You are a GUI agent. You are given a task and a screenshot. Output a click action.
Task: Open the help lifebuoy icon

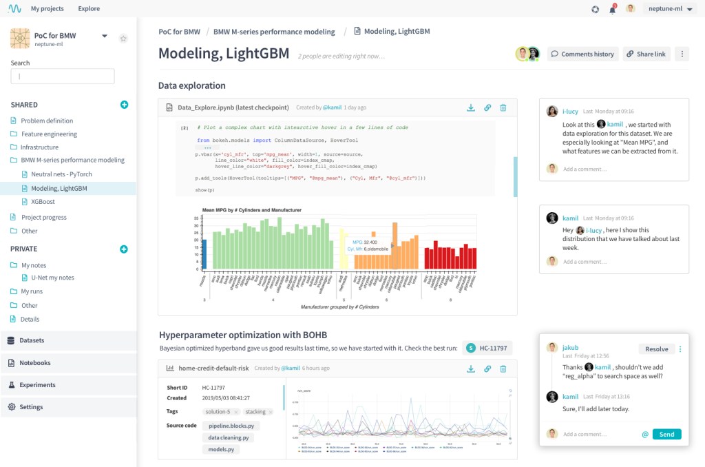(595, 9)
